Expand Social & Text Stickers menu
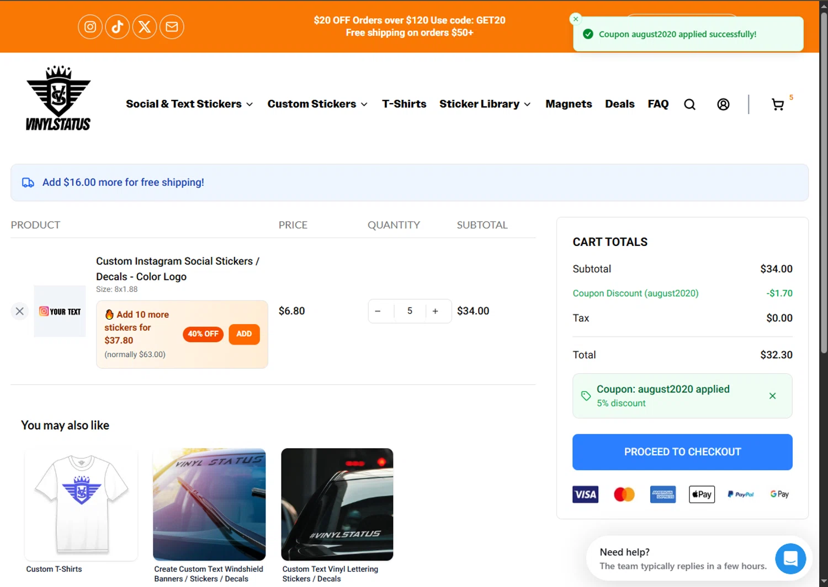This screenshot has width=828, height=587. click(x=189, y=104)
